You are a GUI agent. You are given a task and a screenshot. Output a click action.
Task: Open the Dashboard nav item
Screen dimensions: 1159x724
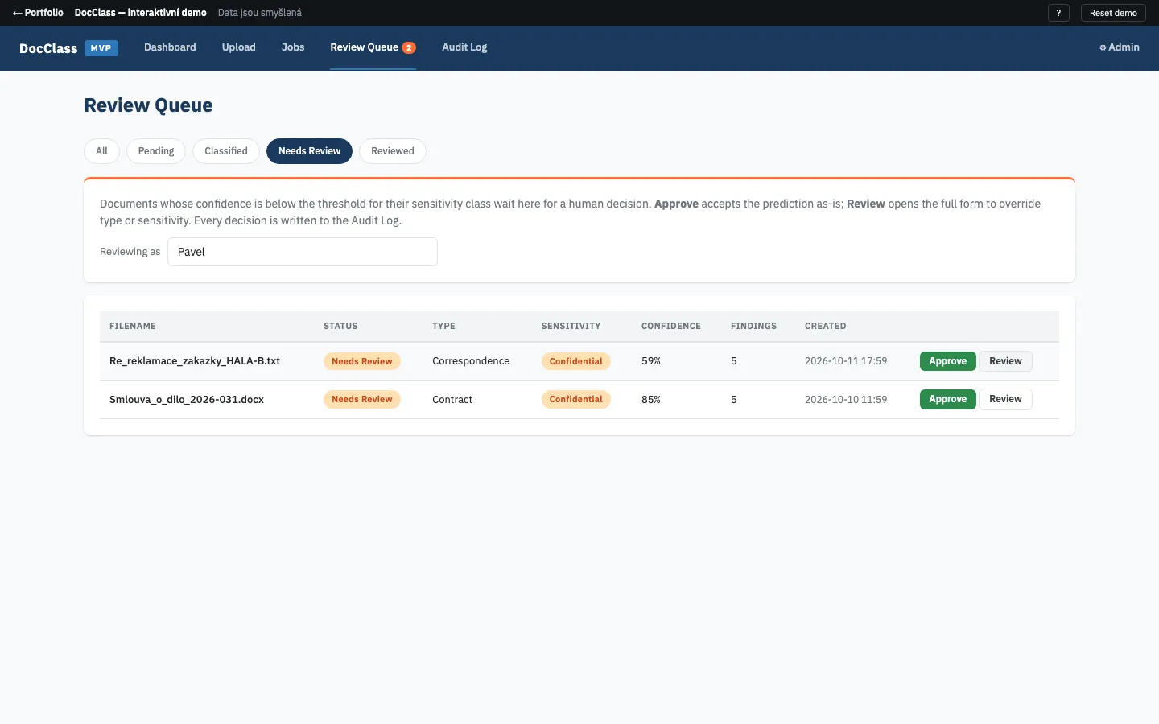point(170,47)
